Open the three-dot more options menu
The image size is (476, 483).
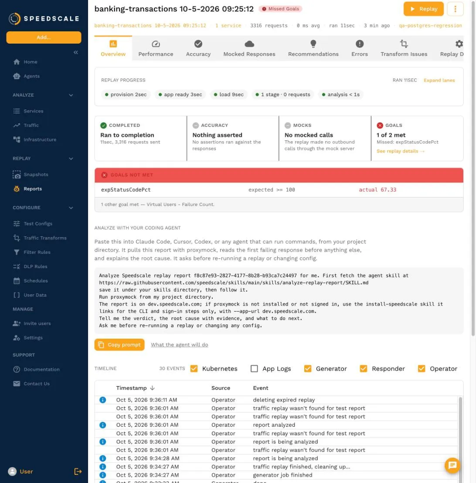(455, 9)
